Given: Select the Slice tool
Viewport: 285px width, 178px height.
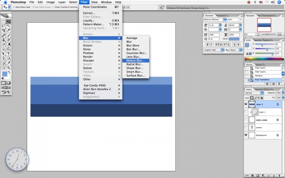Looking at the screenshot, I should point(9,30).
